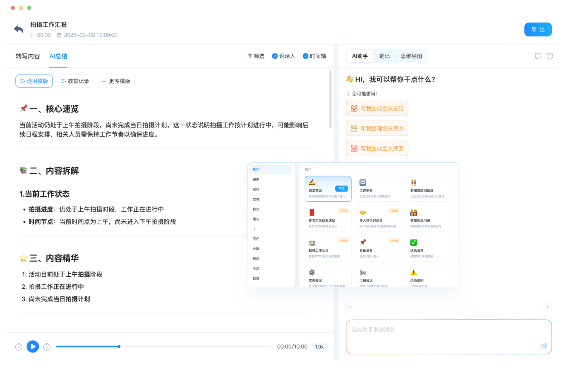Disable the 时间轴 checkbox
This screenshot has width=566, height=367.
(x=306, y=56)
